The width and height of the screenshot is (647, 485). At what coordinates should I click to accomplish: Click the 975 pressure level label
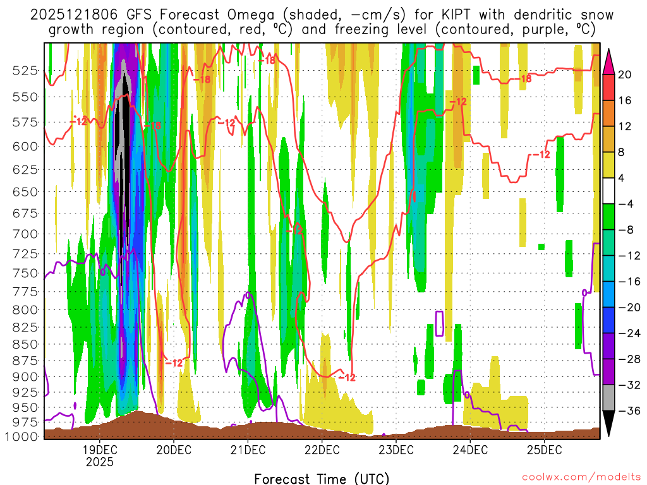(25, 422)
